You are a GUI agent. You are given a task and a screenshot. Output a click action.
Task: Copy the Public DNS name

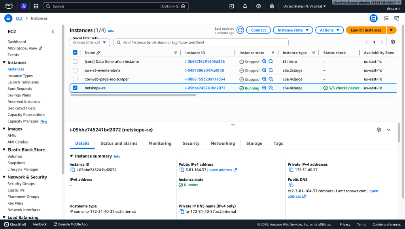point(291,185)
